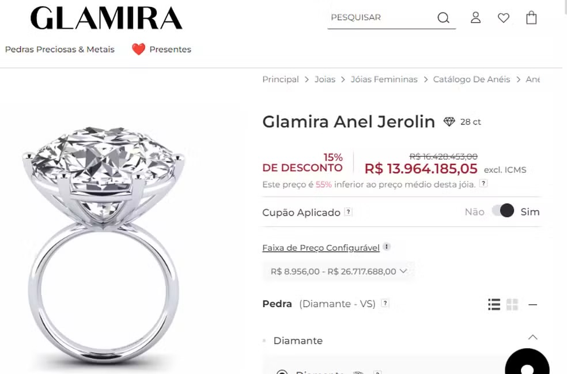Open the wishlist heart icon

coord(504,18)
